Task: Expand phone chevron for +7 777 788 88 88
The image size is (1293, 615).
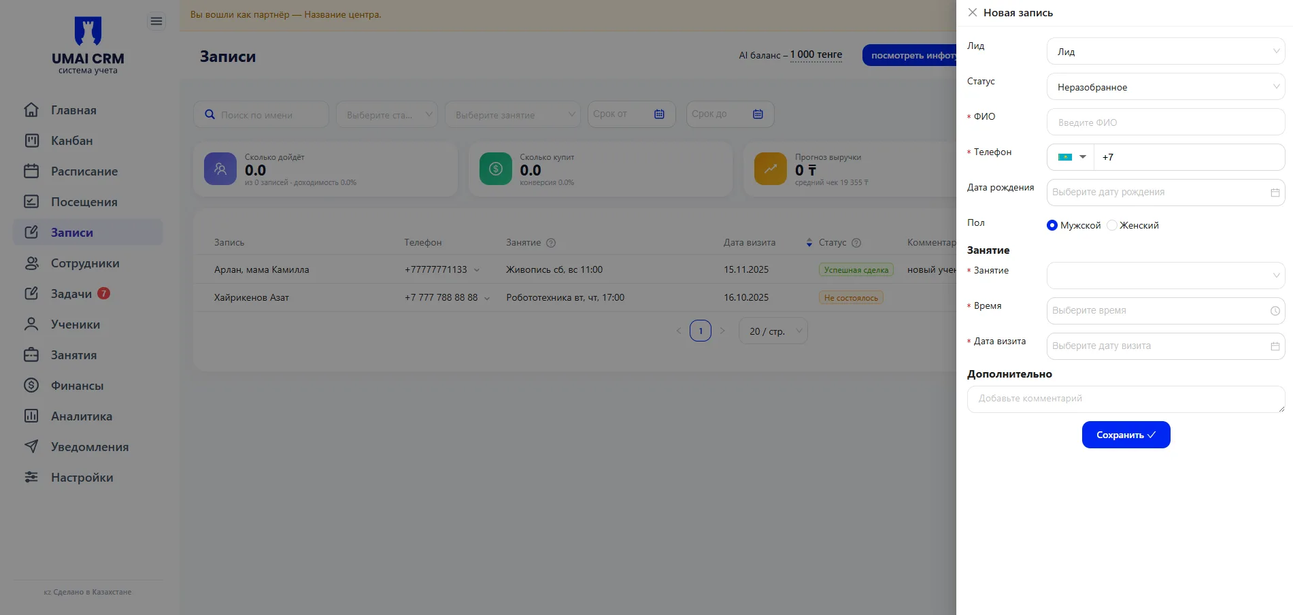Action: 487,298
